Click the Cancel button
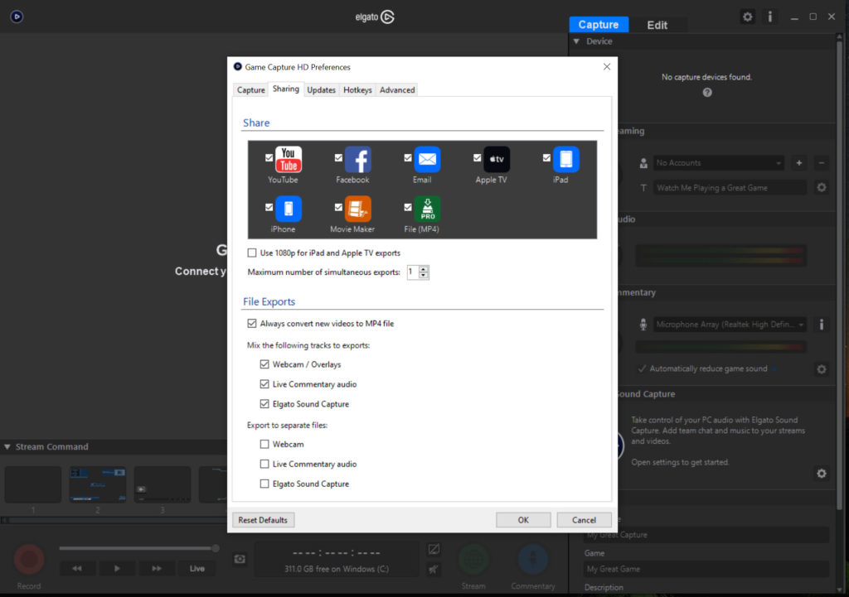The height and width of the screenshot is (597, 849). click(584, 520)
